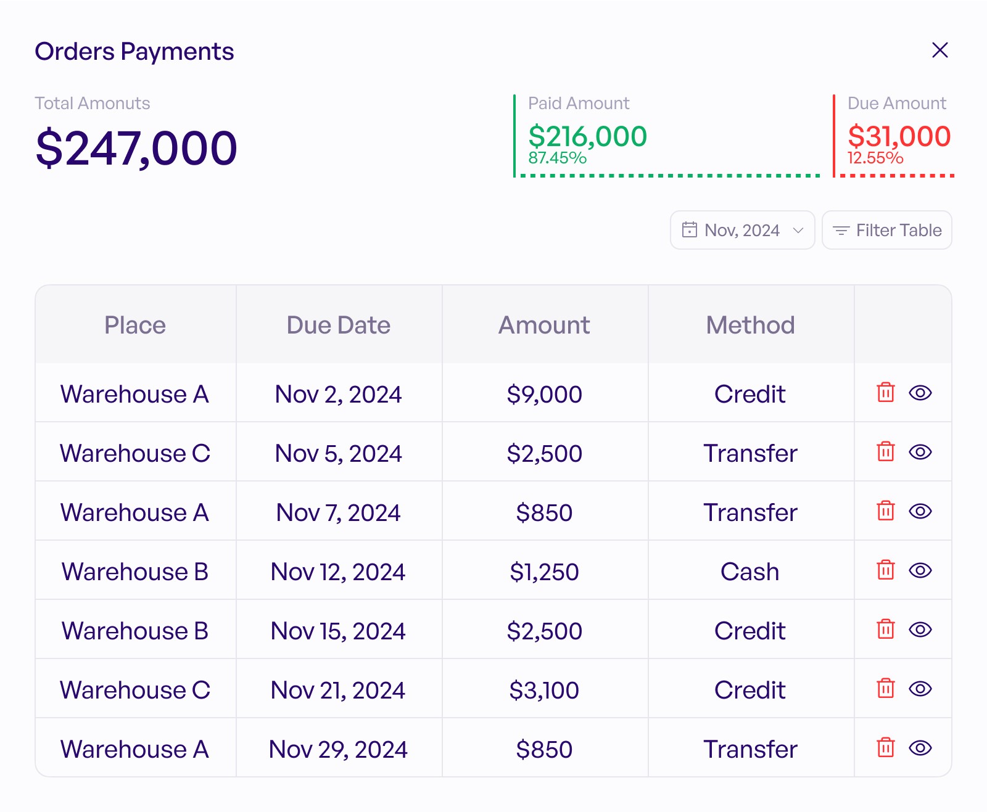Delete the Warehouse A Nov 2 payment
The image size is (987, 812).
(886, 393)
